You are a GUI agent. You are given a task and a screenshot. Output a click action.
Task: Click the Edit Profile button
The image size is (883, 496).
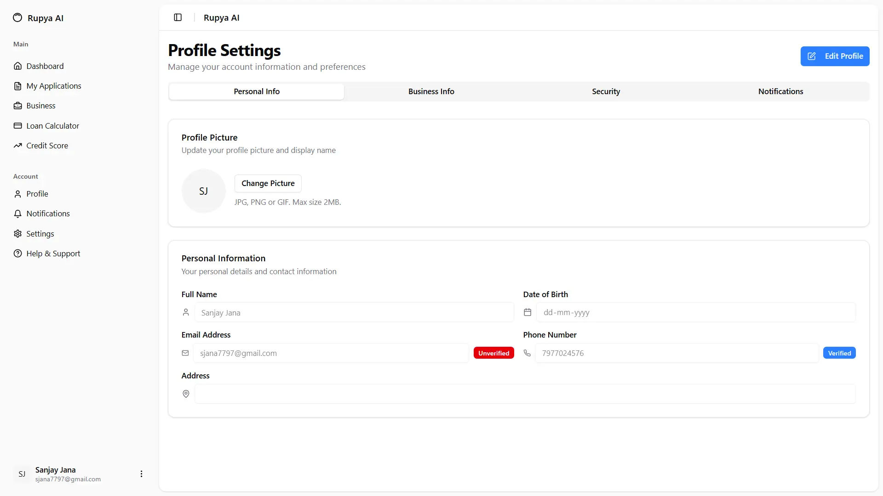coord(835,56)
